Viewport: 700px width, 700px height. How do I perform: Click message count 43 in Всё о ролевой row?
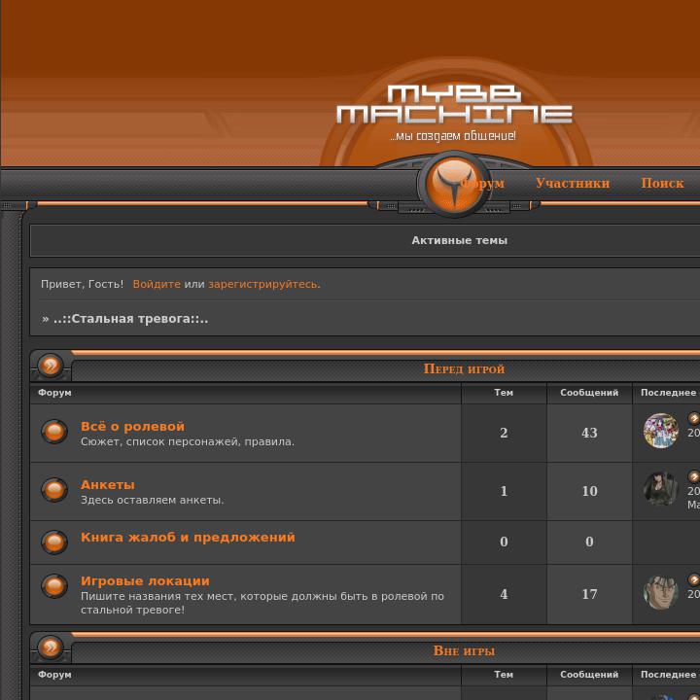point(589,433)
